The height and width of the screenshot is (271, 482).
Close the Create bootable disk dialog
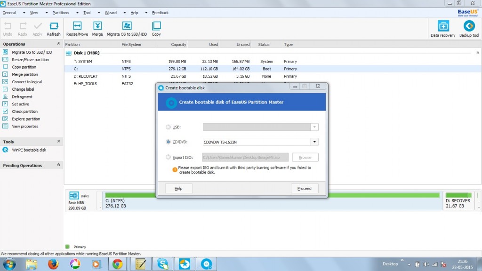tap(318, 87)
